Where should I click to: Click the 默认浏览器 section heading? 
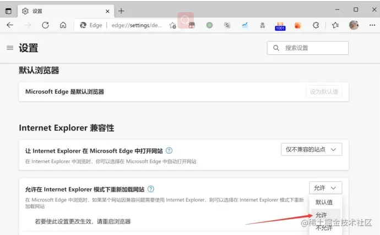(x=39, y=70)
